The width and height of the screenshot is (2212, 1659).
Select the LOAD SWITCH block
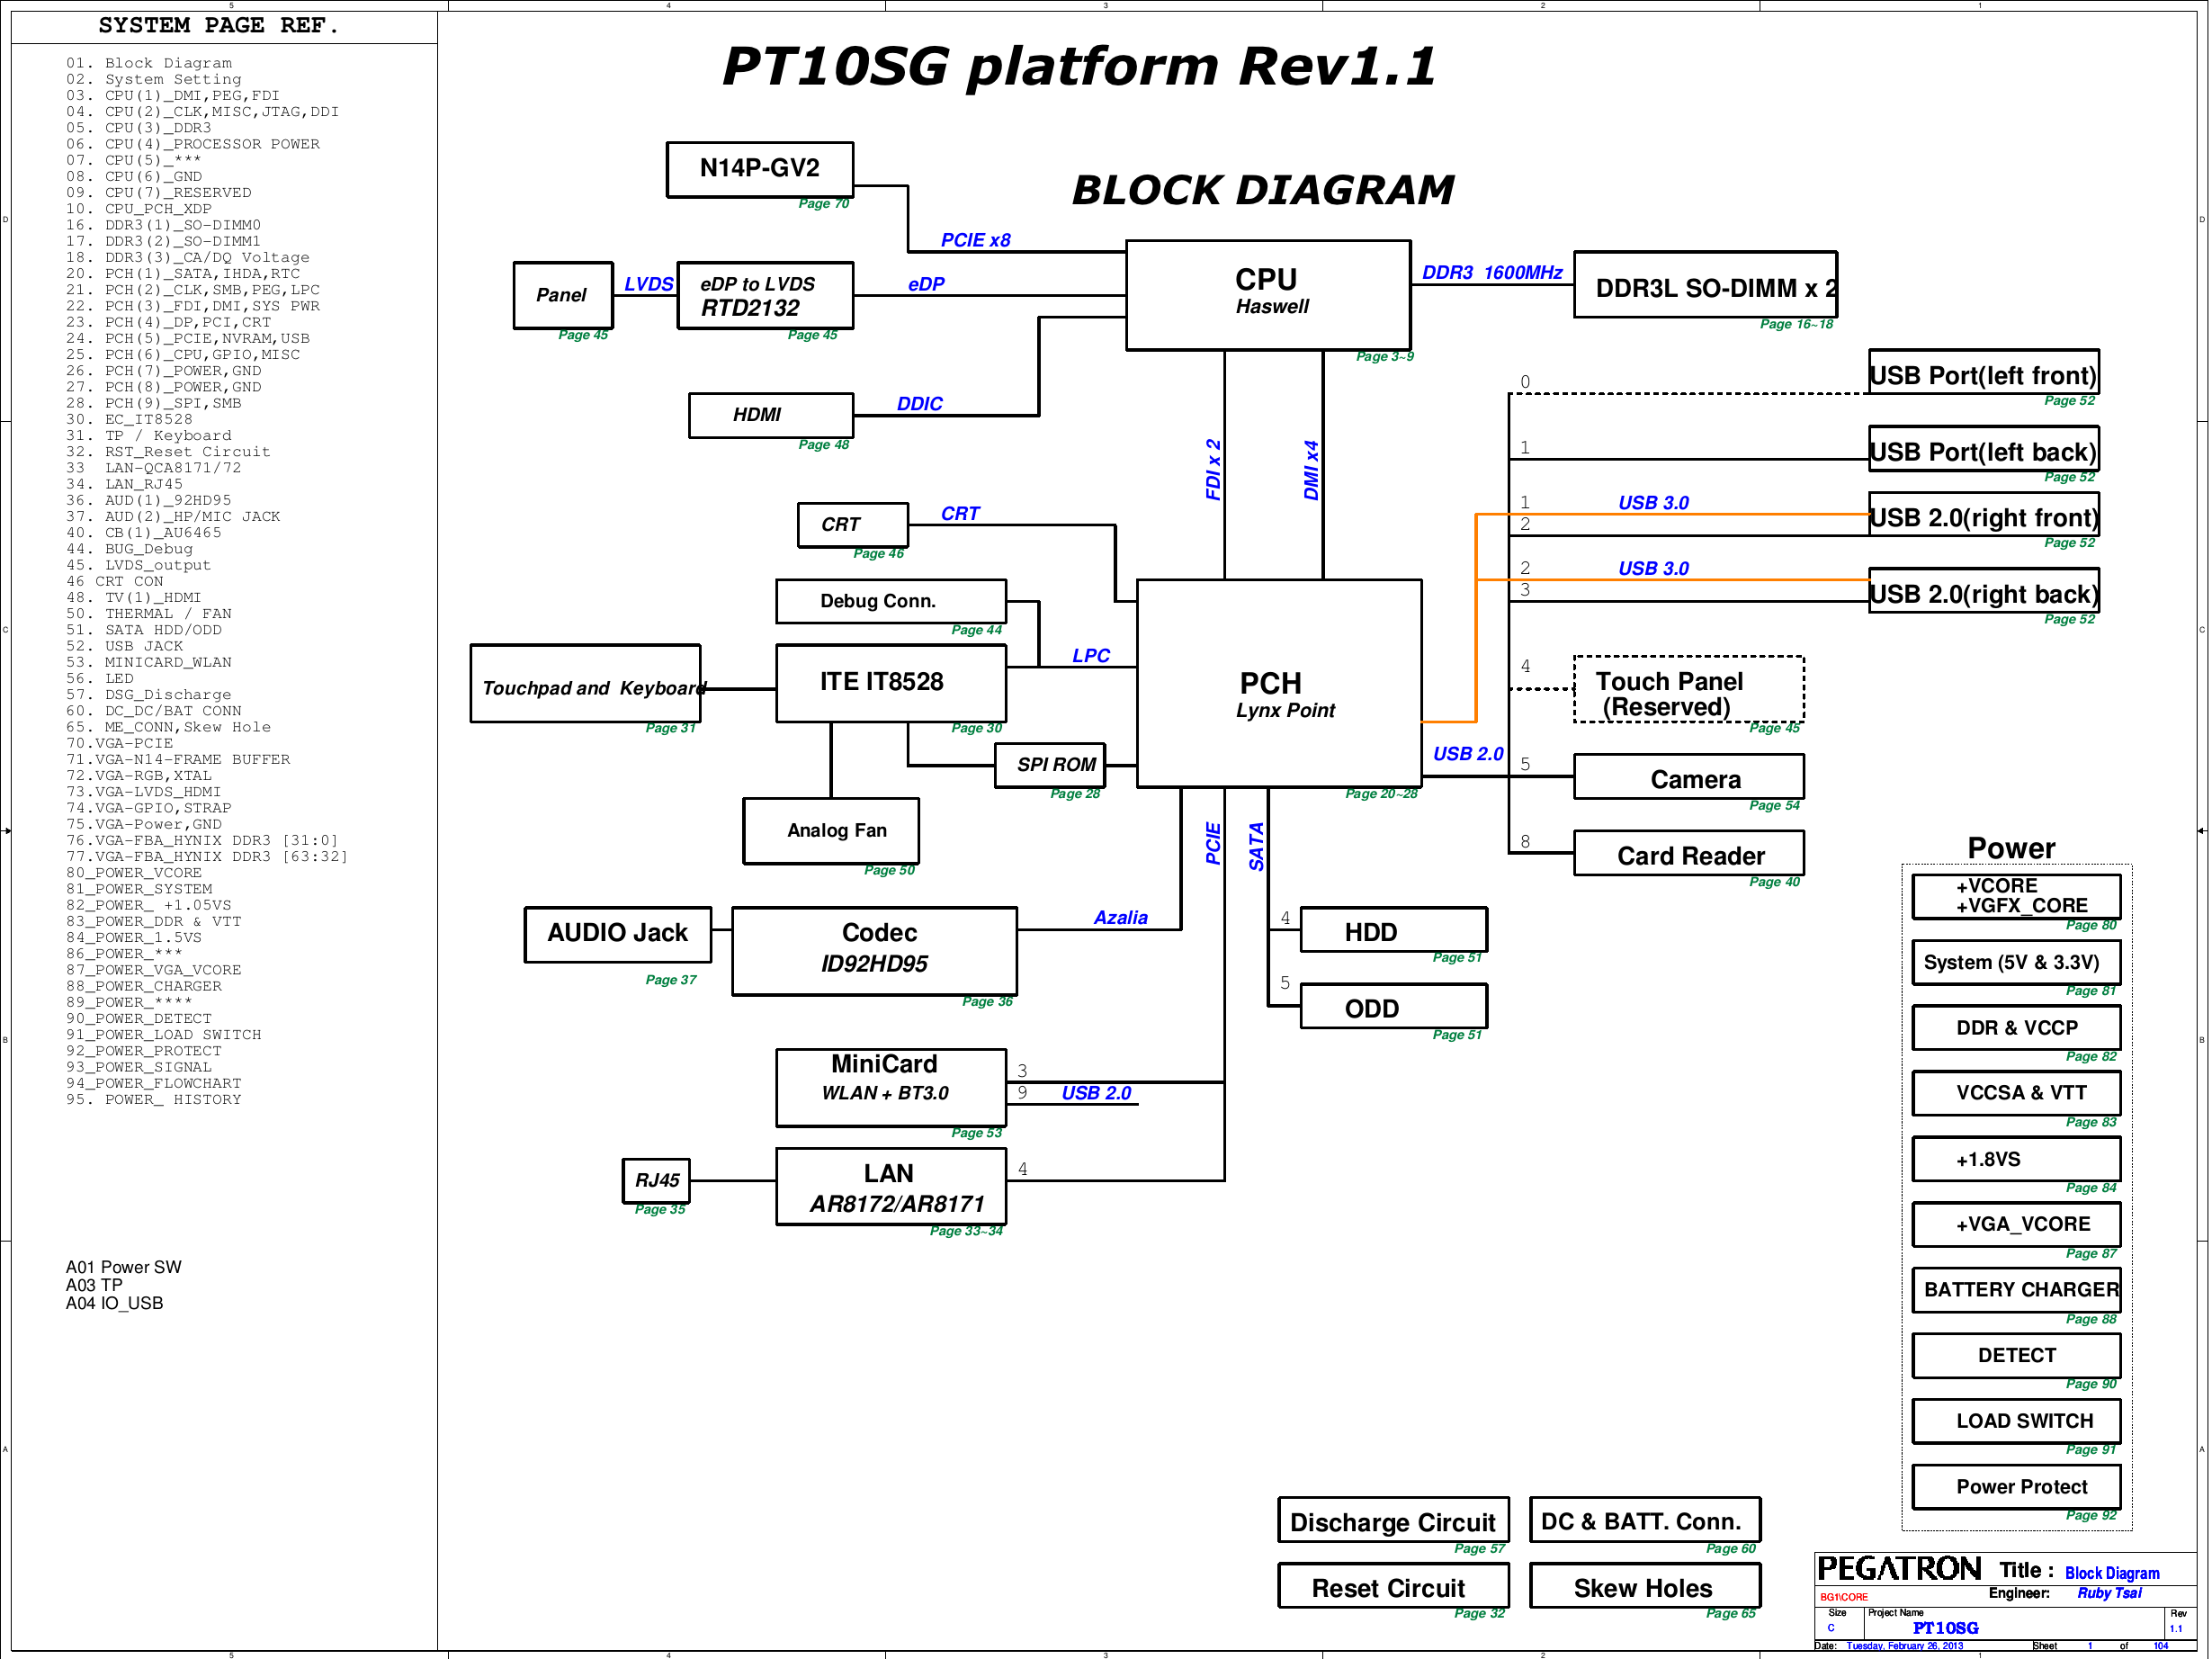coord(2017,1421)
